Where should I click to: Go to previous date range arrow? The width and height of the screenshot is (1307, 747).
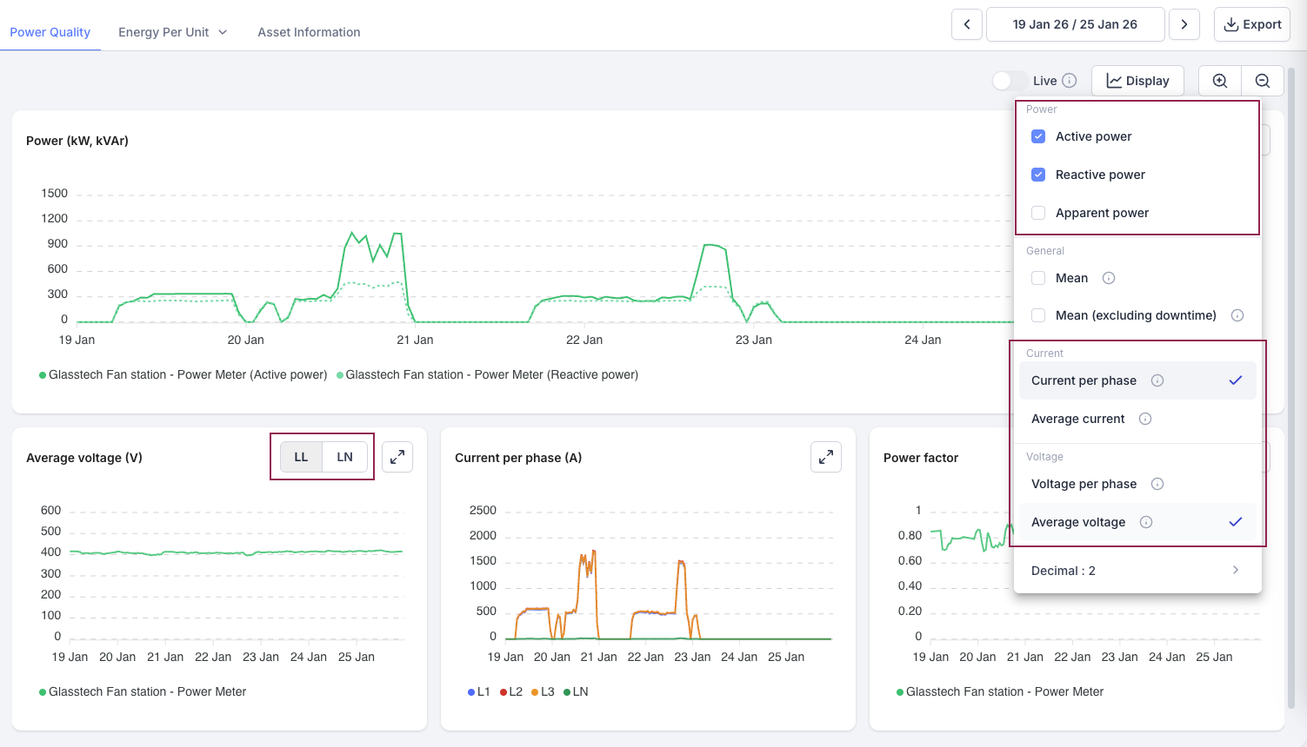(x=967, y=24)
